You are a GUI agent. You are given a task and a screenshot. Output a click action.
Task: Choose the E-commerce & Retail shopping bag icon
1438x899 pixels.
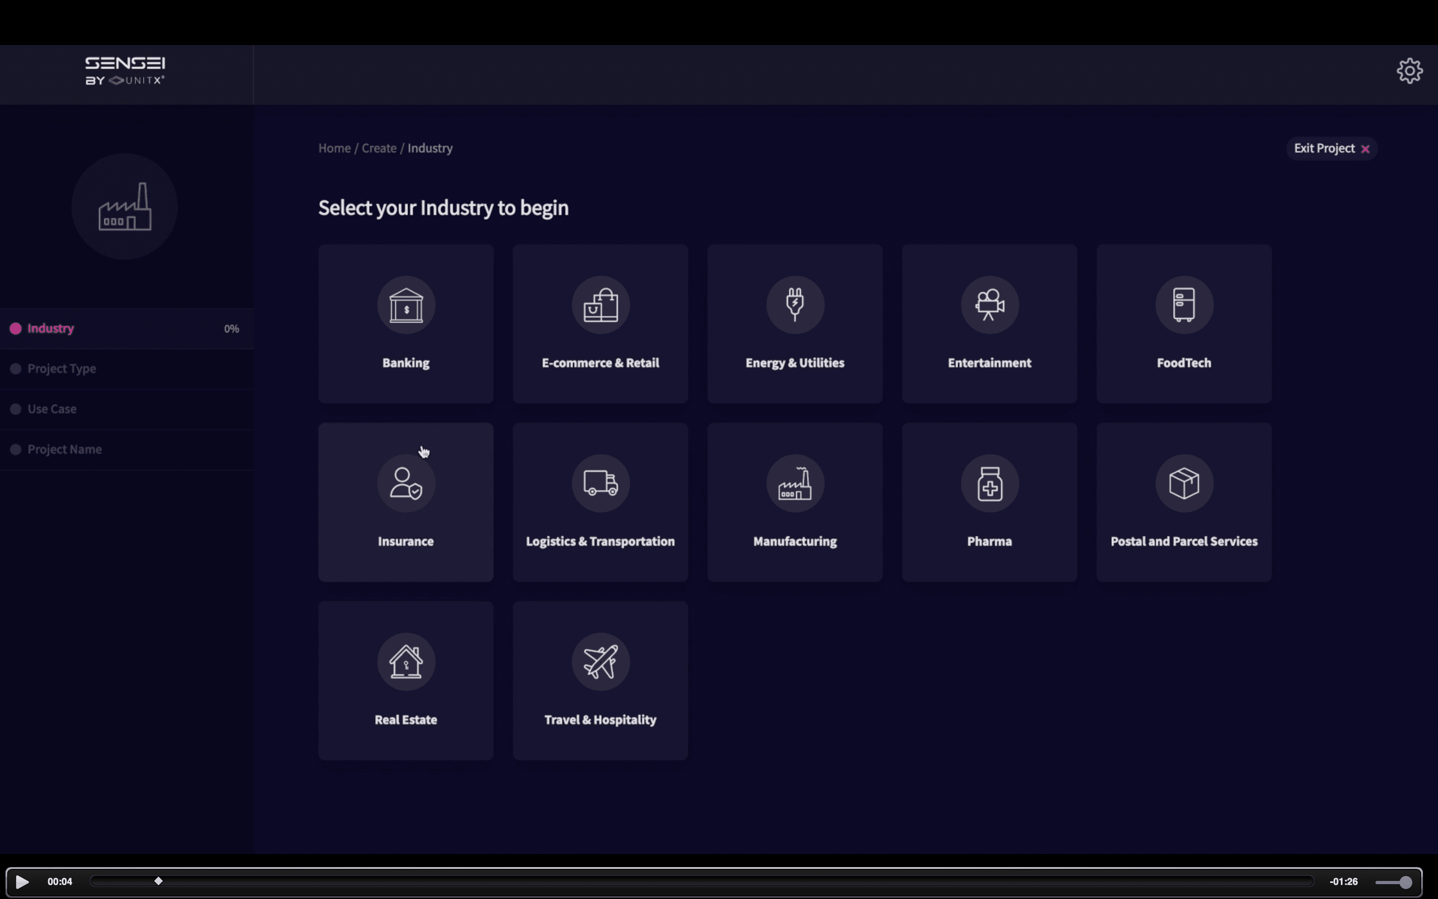[600, 305]
